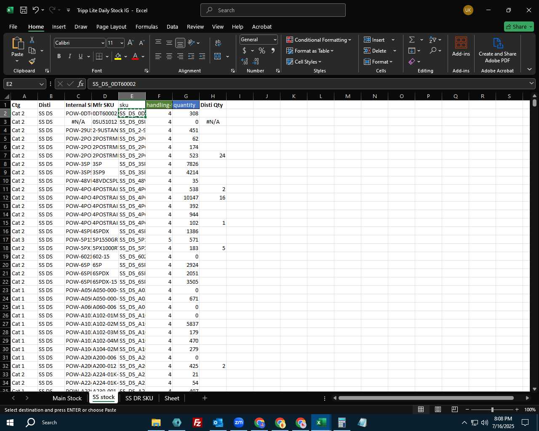Expand the formula bar

531,83
